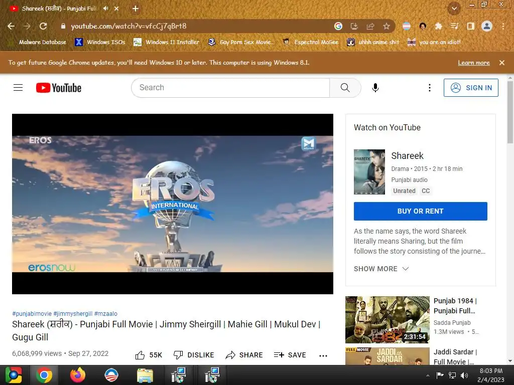Open the #punjabimovie hashtag
514x385 pixels.
pyautogui.click(x=32, y=314)
